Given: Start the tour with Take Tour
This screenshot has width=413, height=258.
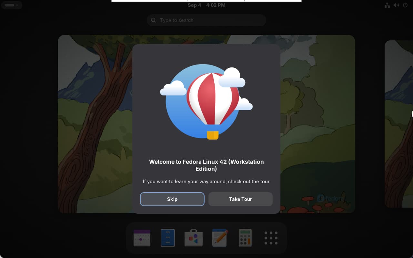Looking at the screenshot, I should [x=240, y=199].
